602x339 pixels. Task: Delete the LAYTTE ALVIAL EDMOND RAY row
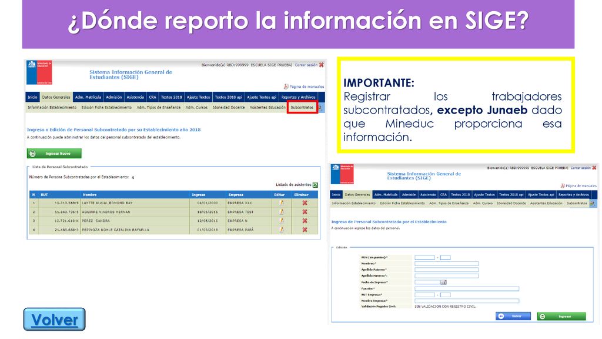click(305, 202)
